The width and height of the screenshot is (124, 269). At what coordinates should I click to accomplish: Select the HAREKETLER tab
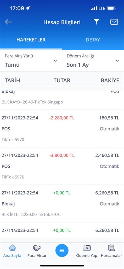(x=31, y=40)
